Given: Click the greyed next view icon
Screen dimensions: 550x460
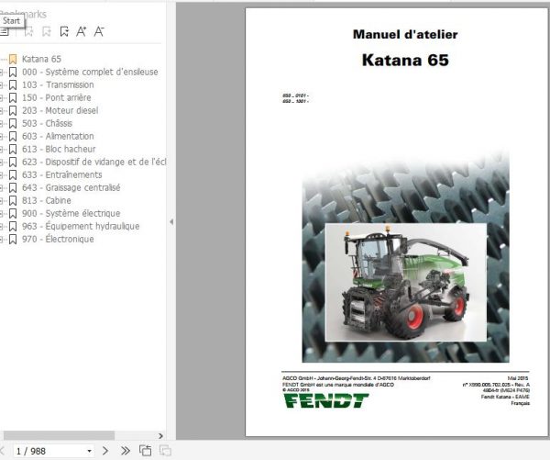Looking at the screenshot, I should [165, 451].
